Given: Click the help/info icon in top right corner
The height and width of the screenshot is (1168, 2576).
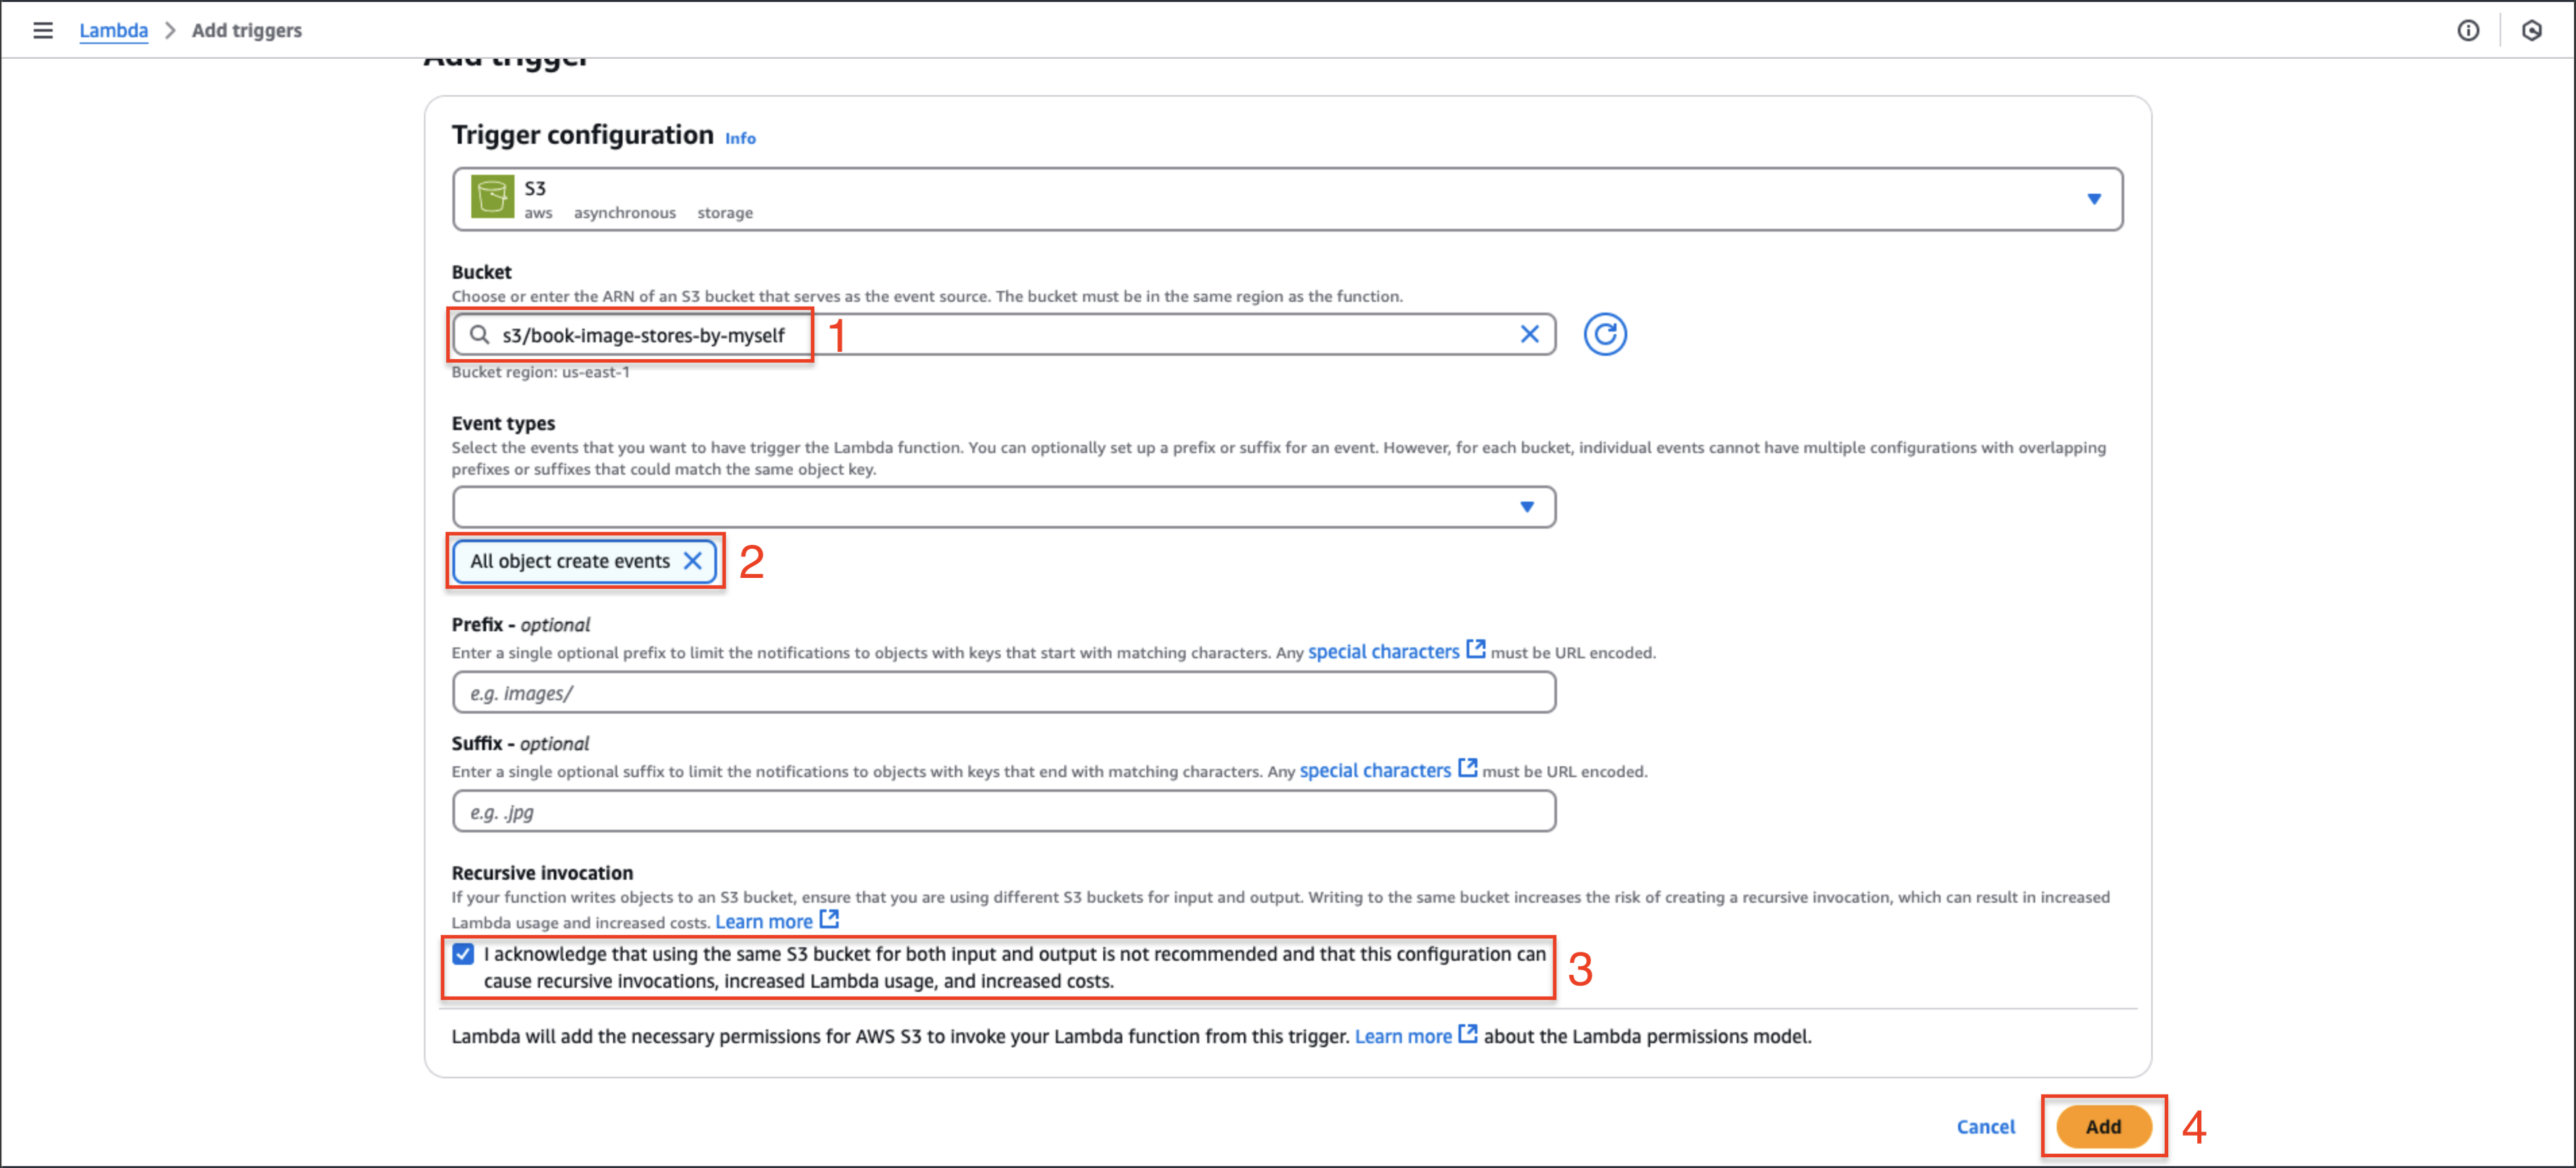Looking at the screenshot, I should coord(2469,30).
